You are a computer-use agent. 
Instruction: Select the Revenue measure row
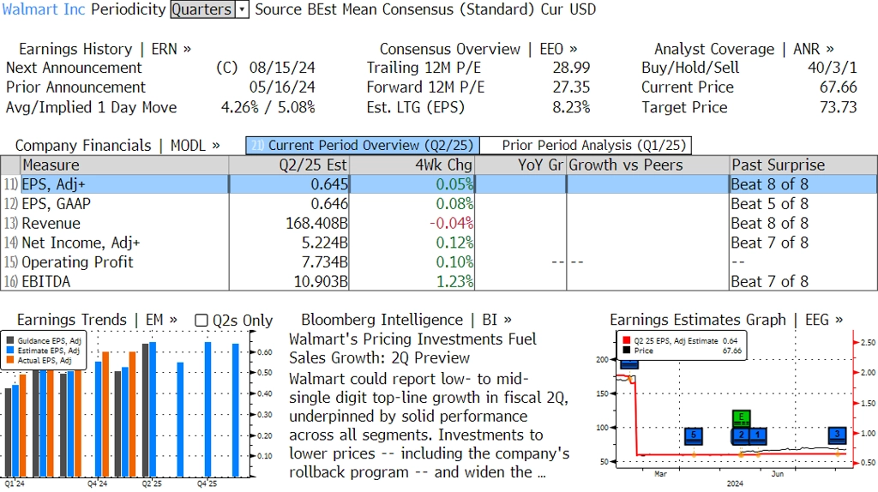coord(439,224)
